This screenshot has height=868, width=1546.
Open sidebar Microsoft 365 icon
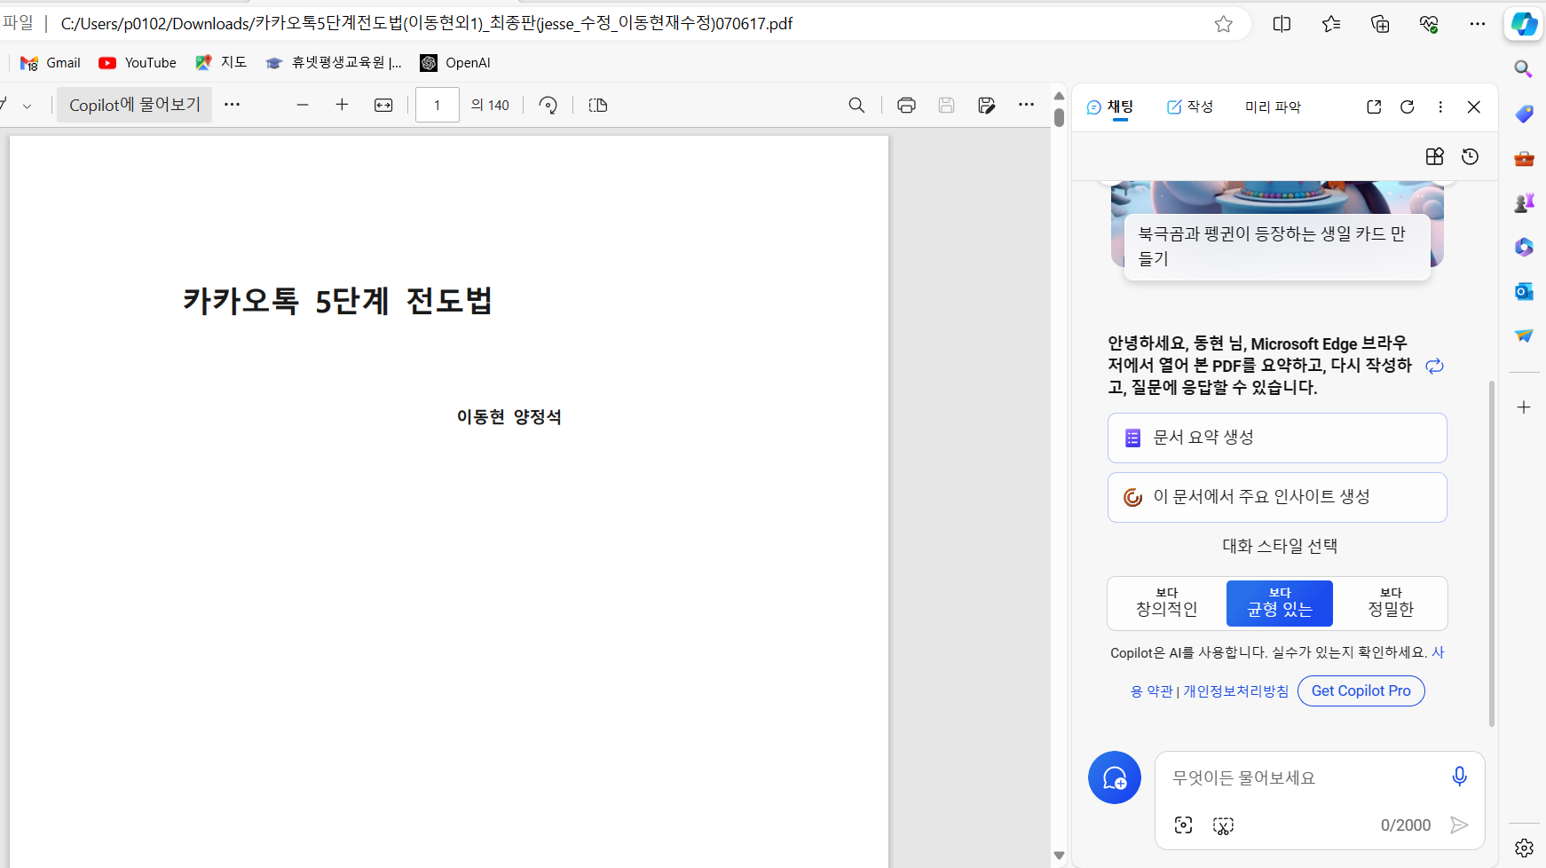pos(1524,247)
